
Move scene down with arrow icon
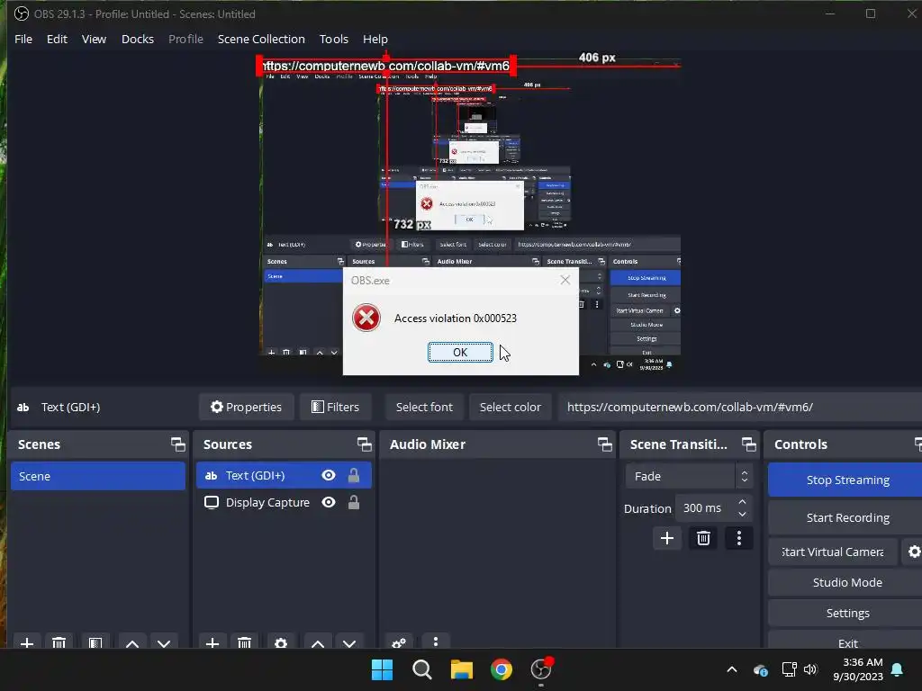point(164,642)
